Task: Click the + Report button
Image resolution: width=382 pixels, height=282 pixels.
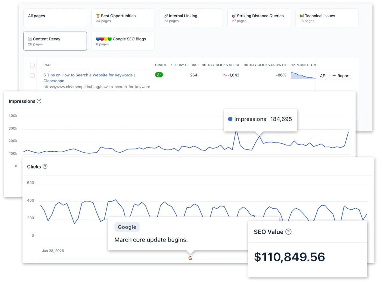Action: pyautogui.click(x=341, y=76)
